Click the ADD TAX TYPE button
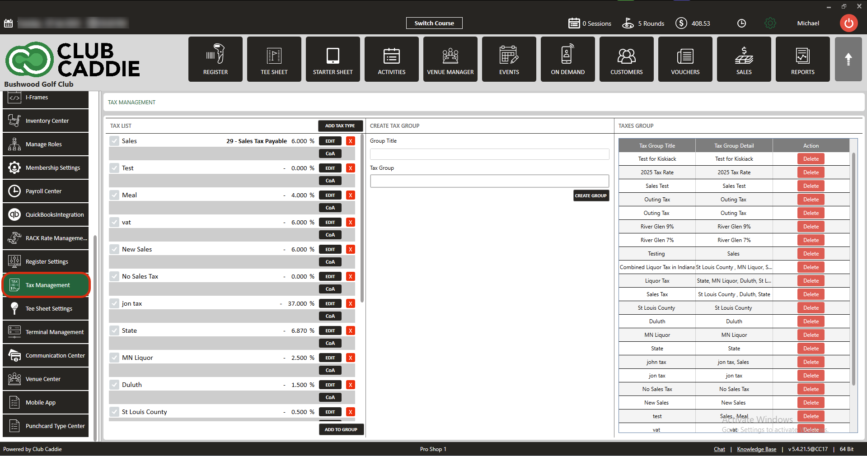The height and width of the screenshot is (456, 867). pyautogui.click(x=340, y=126)
